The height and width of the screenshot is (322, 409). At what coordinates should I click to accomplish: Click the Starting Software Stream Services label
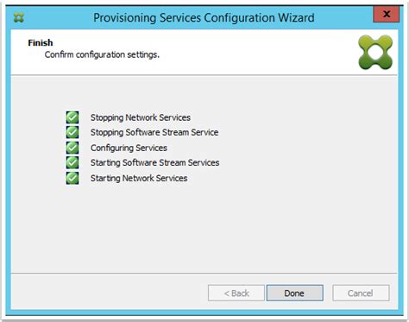click(x=154, y=163)
